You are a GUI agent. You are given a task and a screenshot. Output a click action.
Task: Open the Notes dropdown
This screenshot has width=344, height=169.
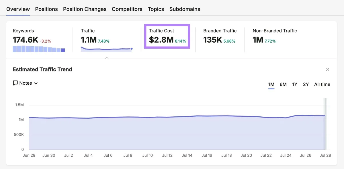pyautogui.click(x=26, y=83)
